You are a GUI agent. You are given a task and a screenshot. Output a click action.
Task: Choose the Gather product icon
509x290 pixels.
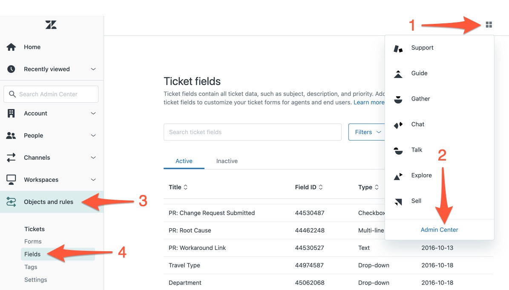point(398,99)
